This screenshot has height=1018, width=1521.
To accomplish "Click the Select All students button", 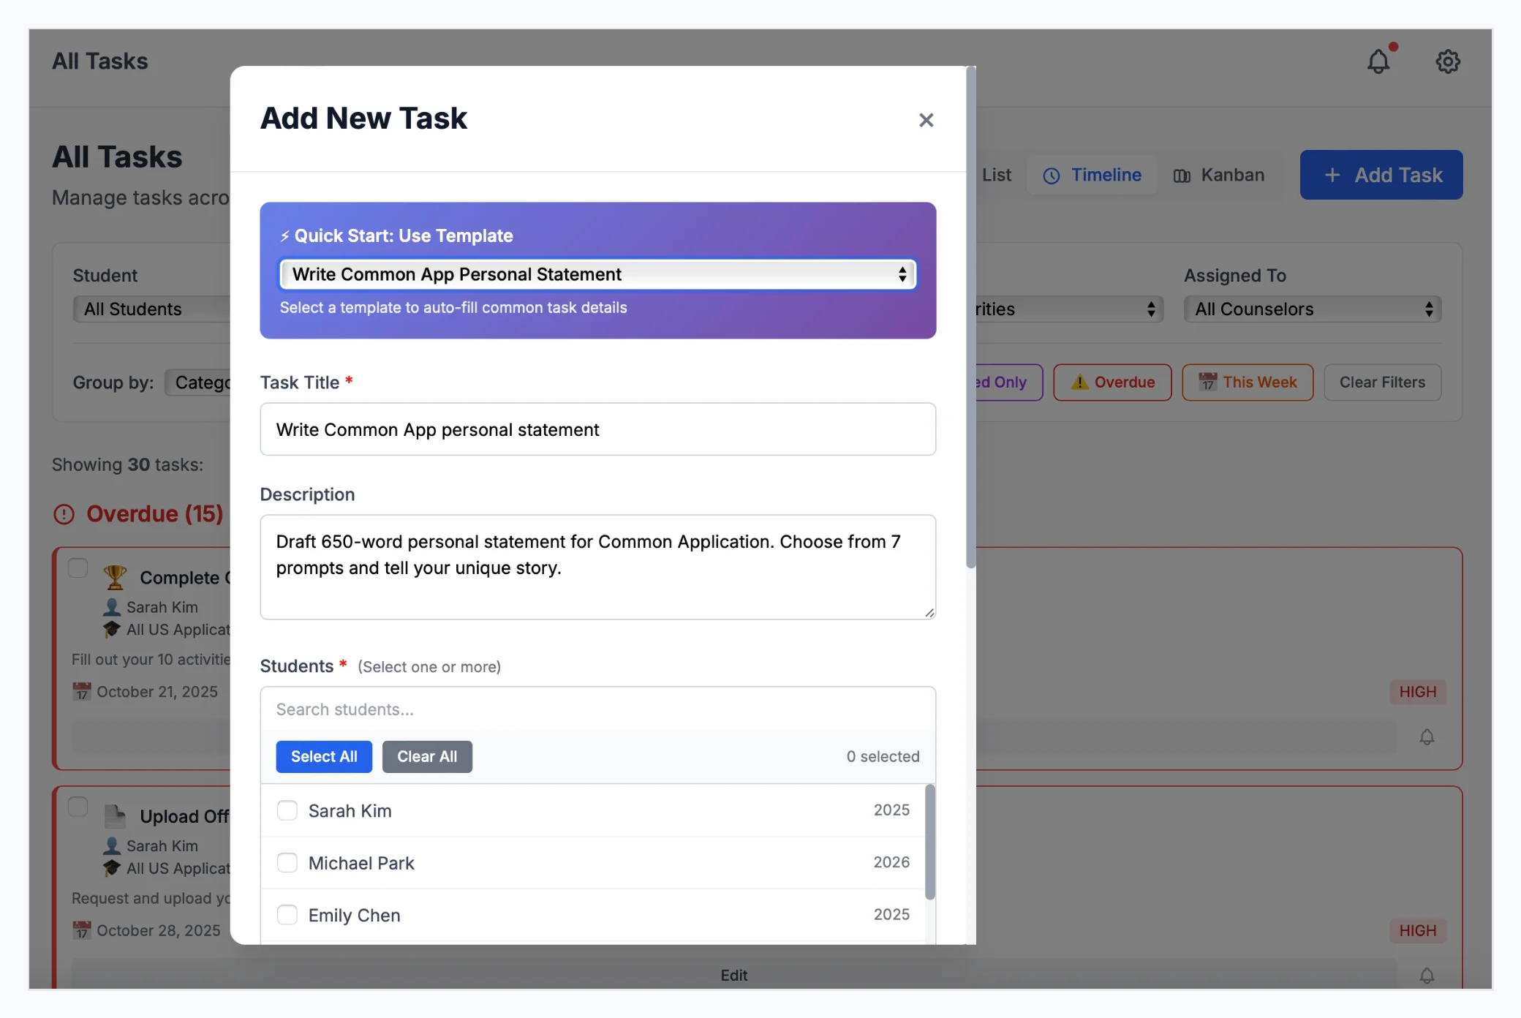I will point(323,756).
